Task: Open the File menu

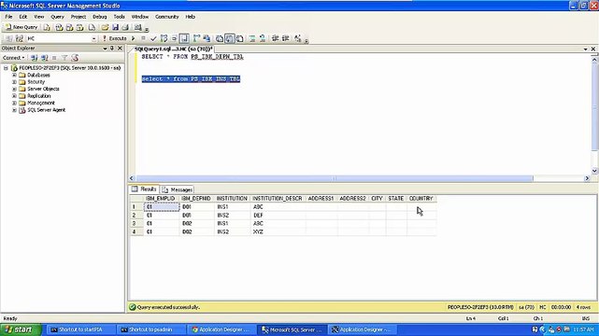Action: pyautogui.click(x=8, y=17)
